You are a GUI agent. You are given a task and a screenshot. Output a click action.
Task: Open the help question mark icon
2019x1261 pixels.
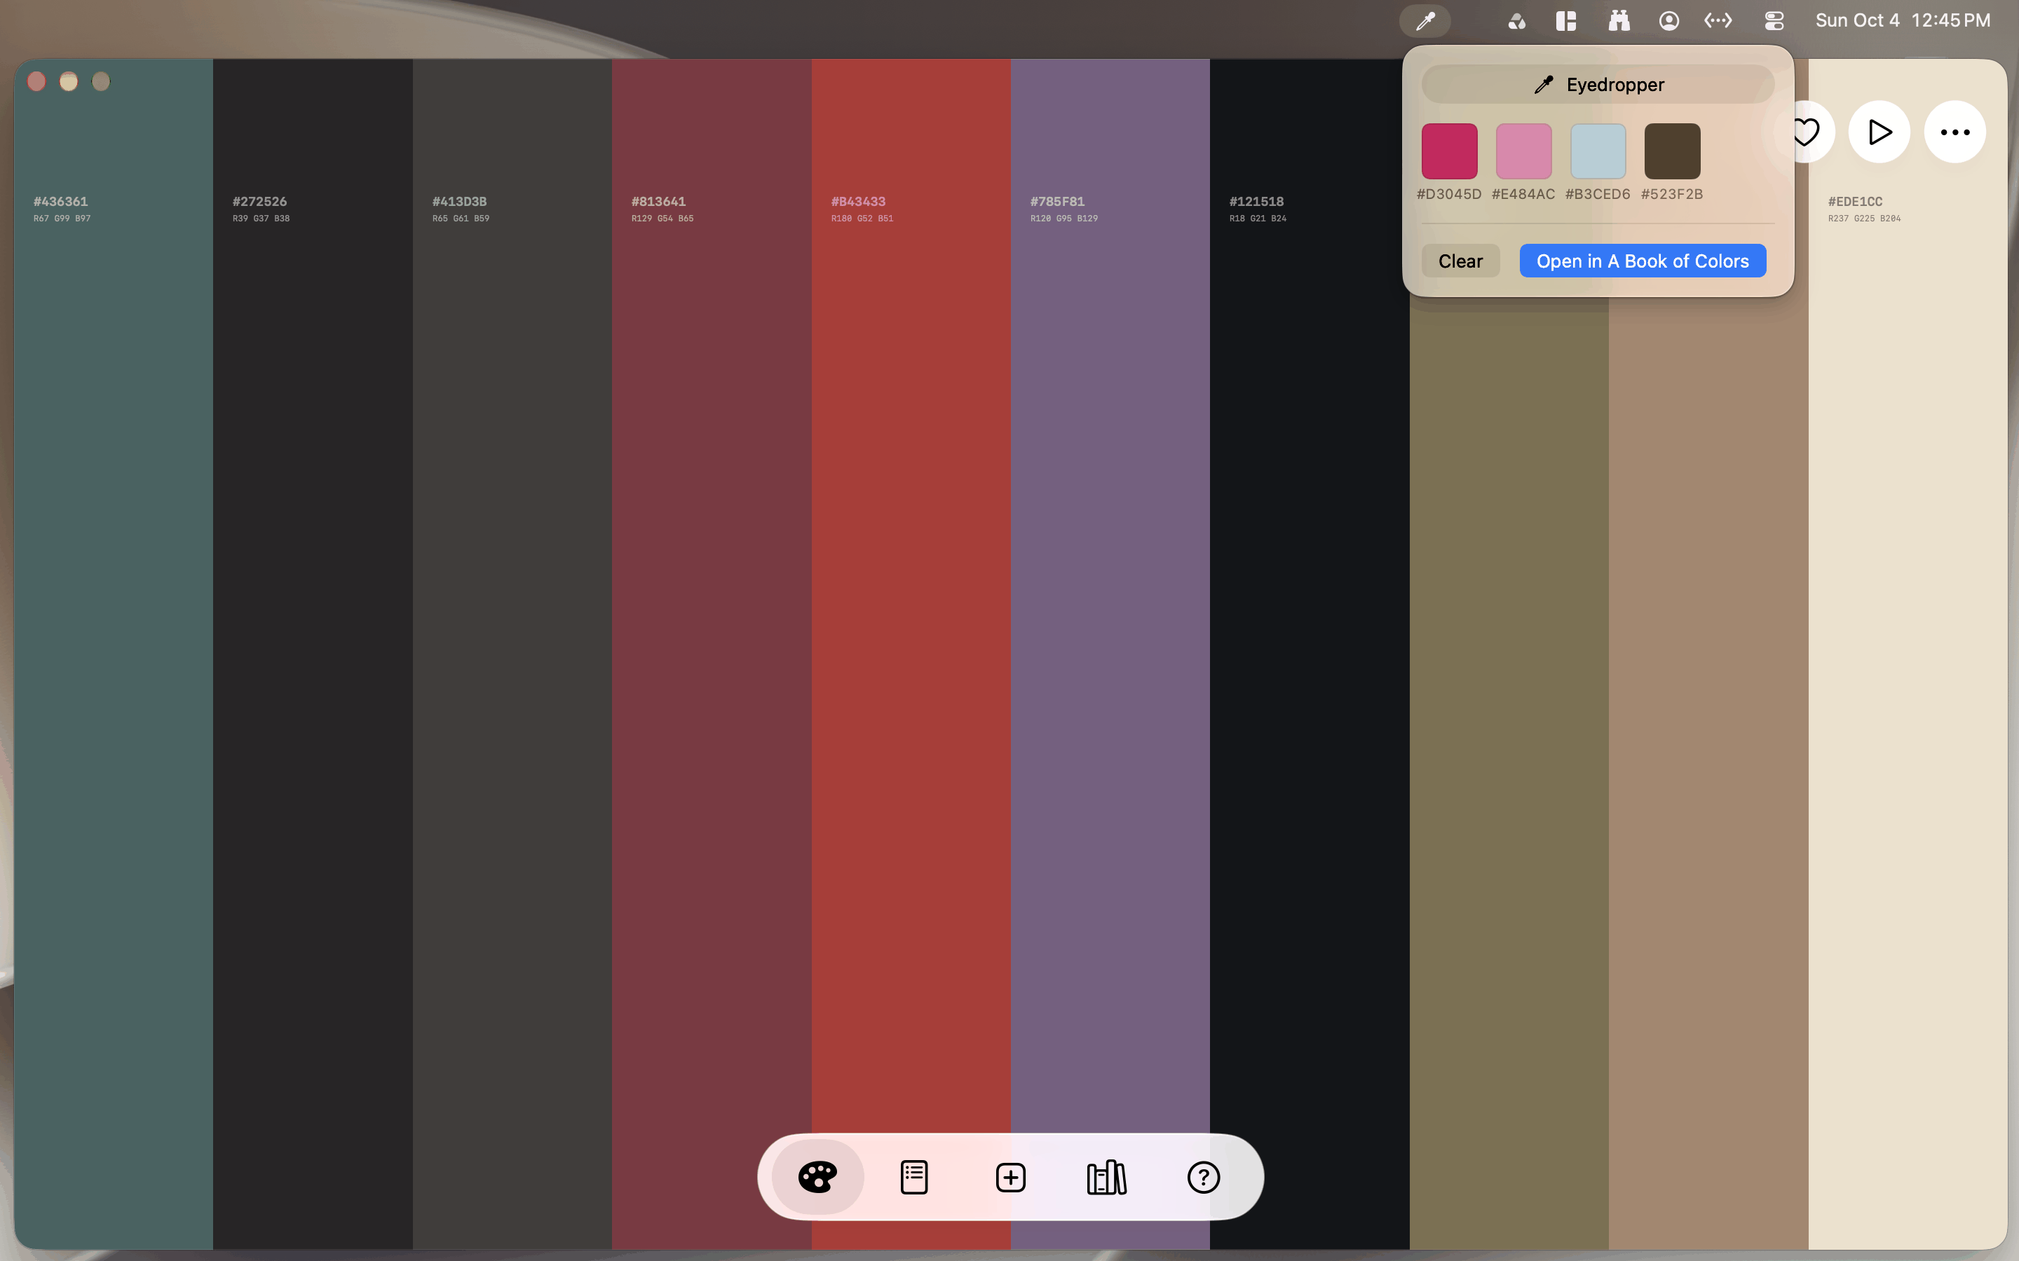(x=1203, y=1177)
